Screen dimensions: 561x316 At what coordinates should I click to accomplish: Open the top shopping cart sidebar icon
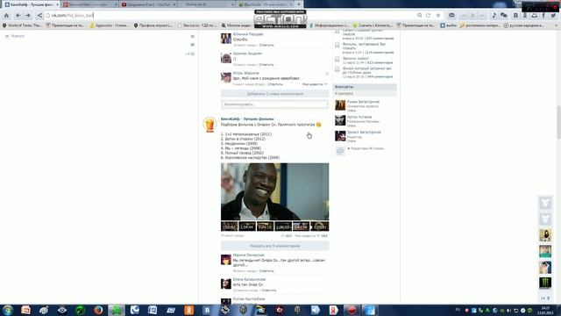545,203
